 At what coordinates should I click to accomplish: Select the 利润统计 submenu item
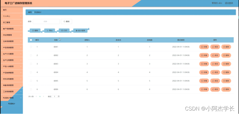12,104
